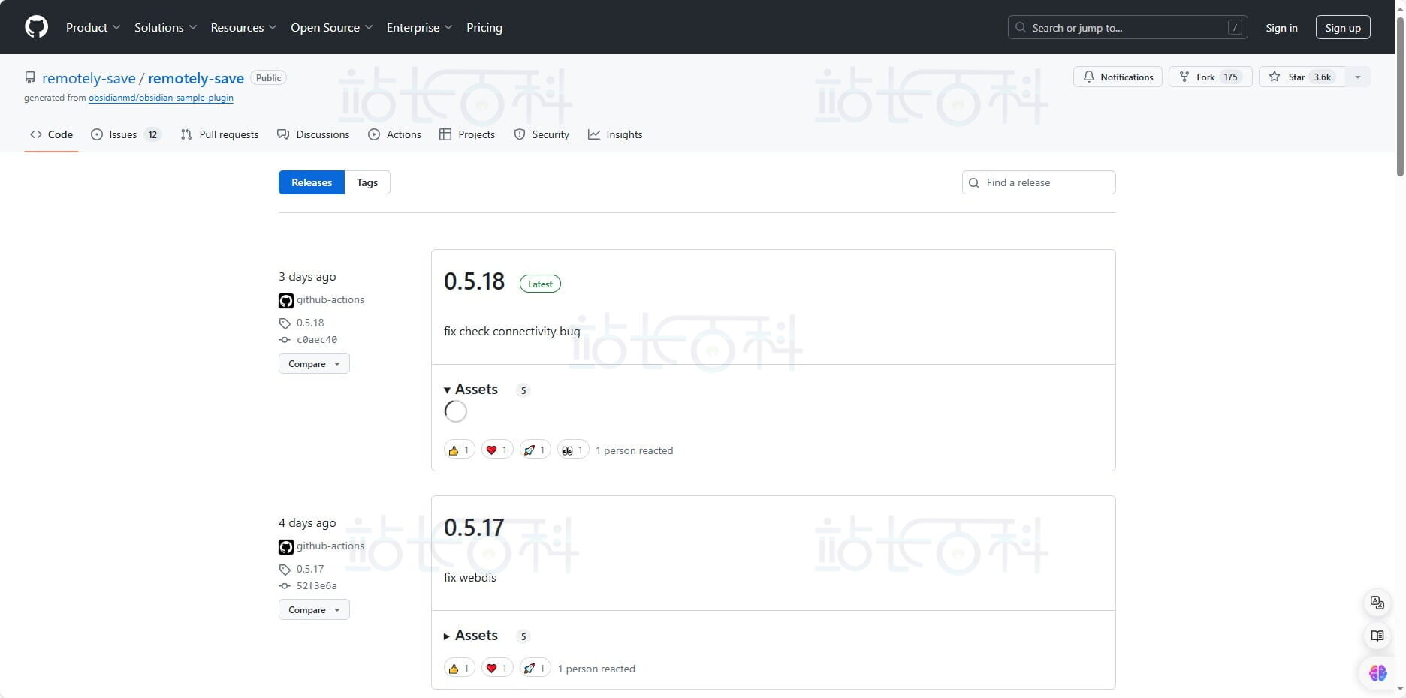Focus the Search or jump to field

[1127, 27]
